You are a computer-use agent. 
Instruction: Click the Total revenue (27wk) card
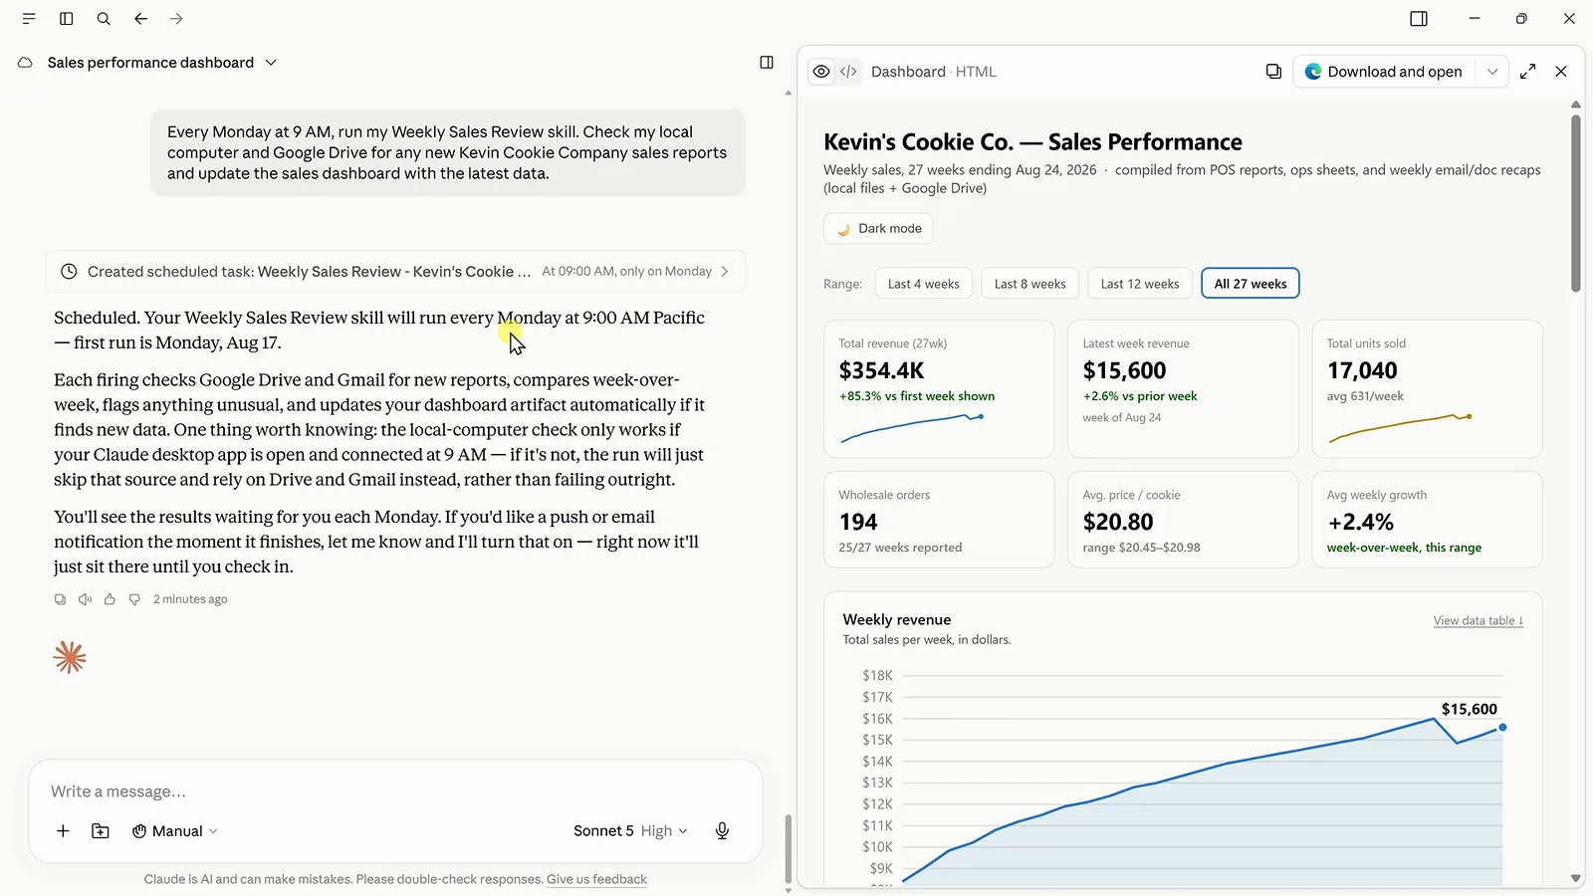click(x=939, y=389)
